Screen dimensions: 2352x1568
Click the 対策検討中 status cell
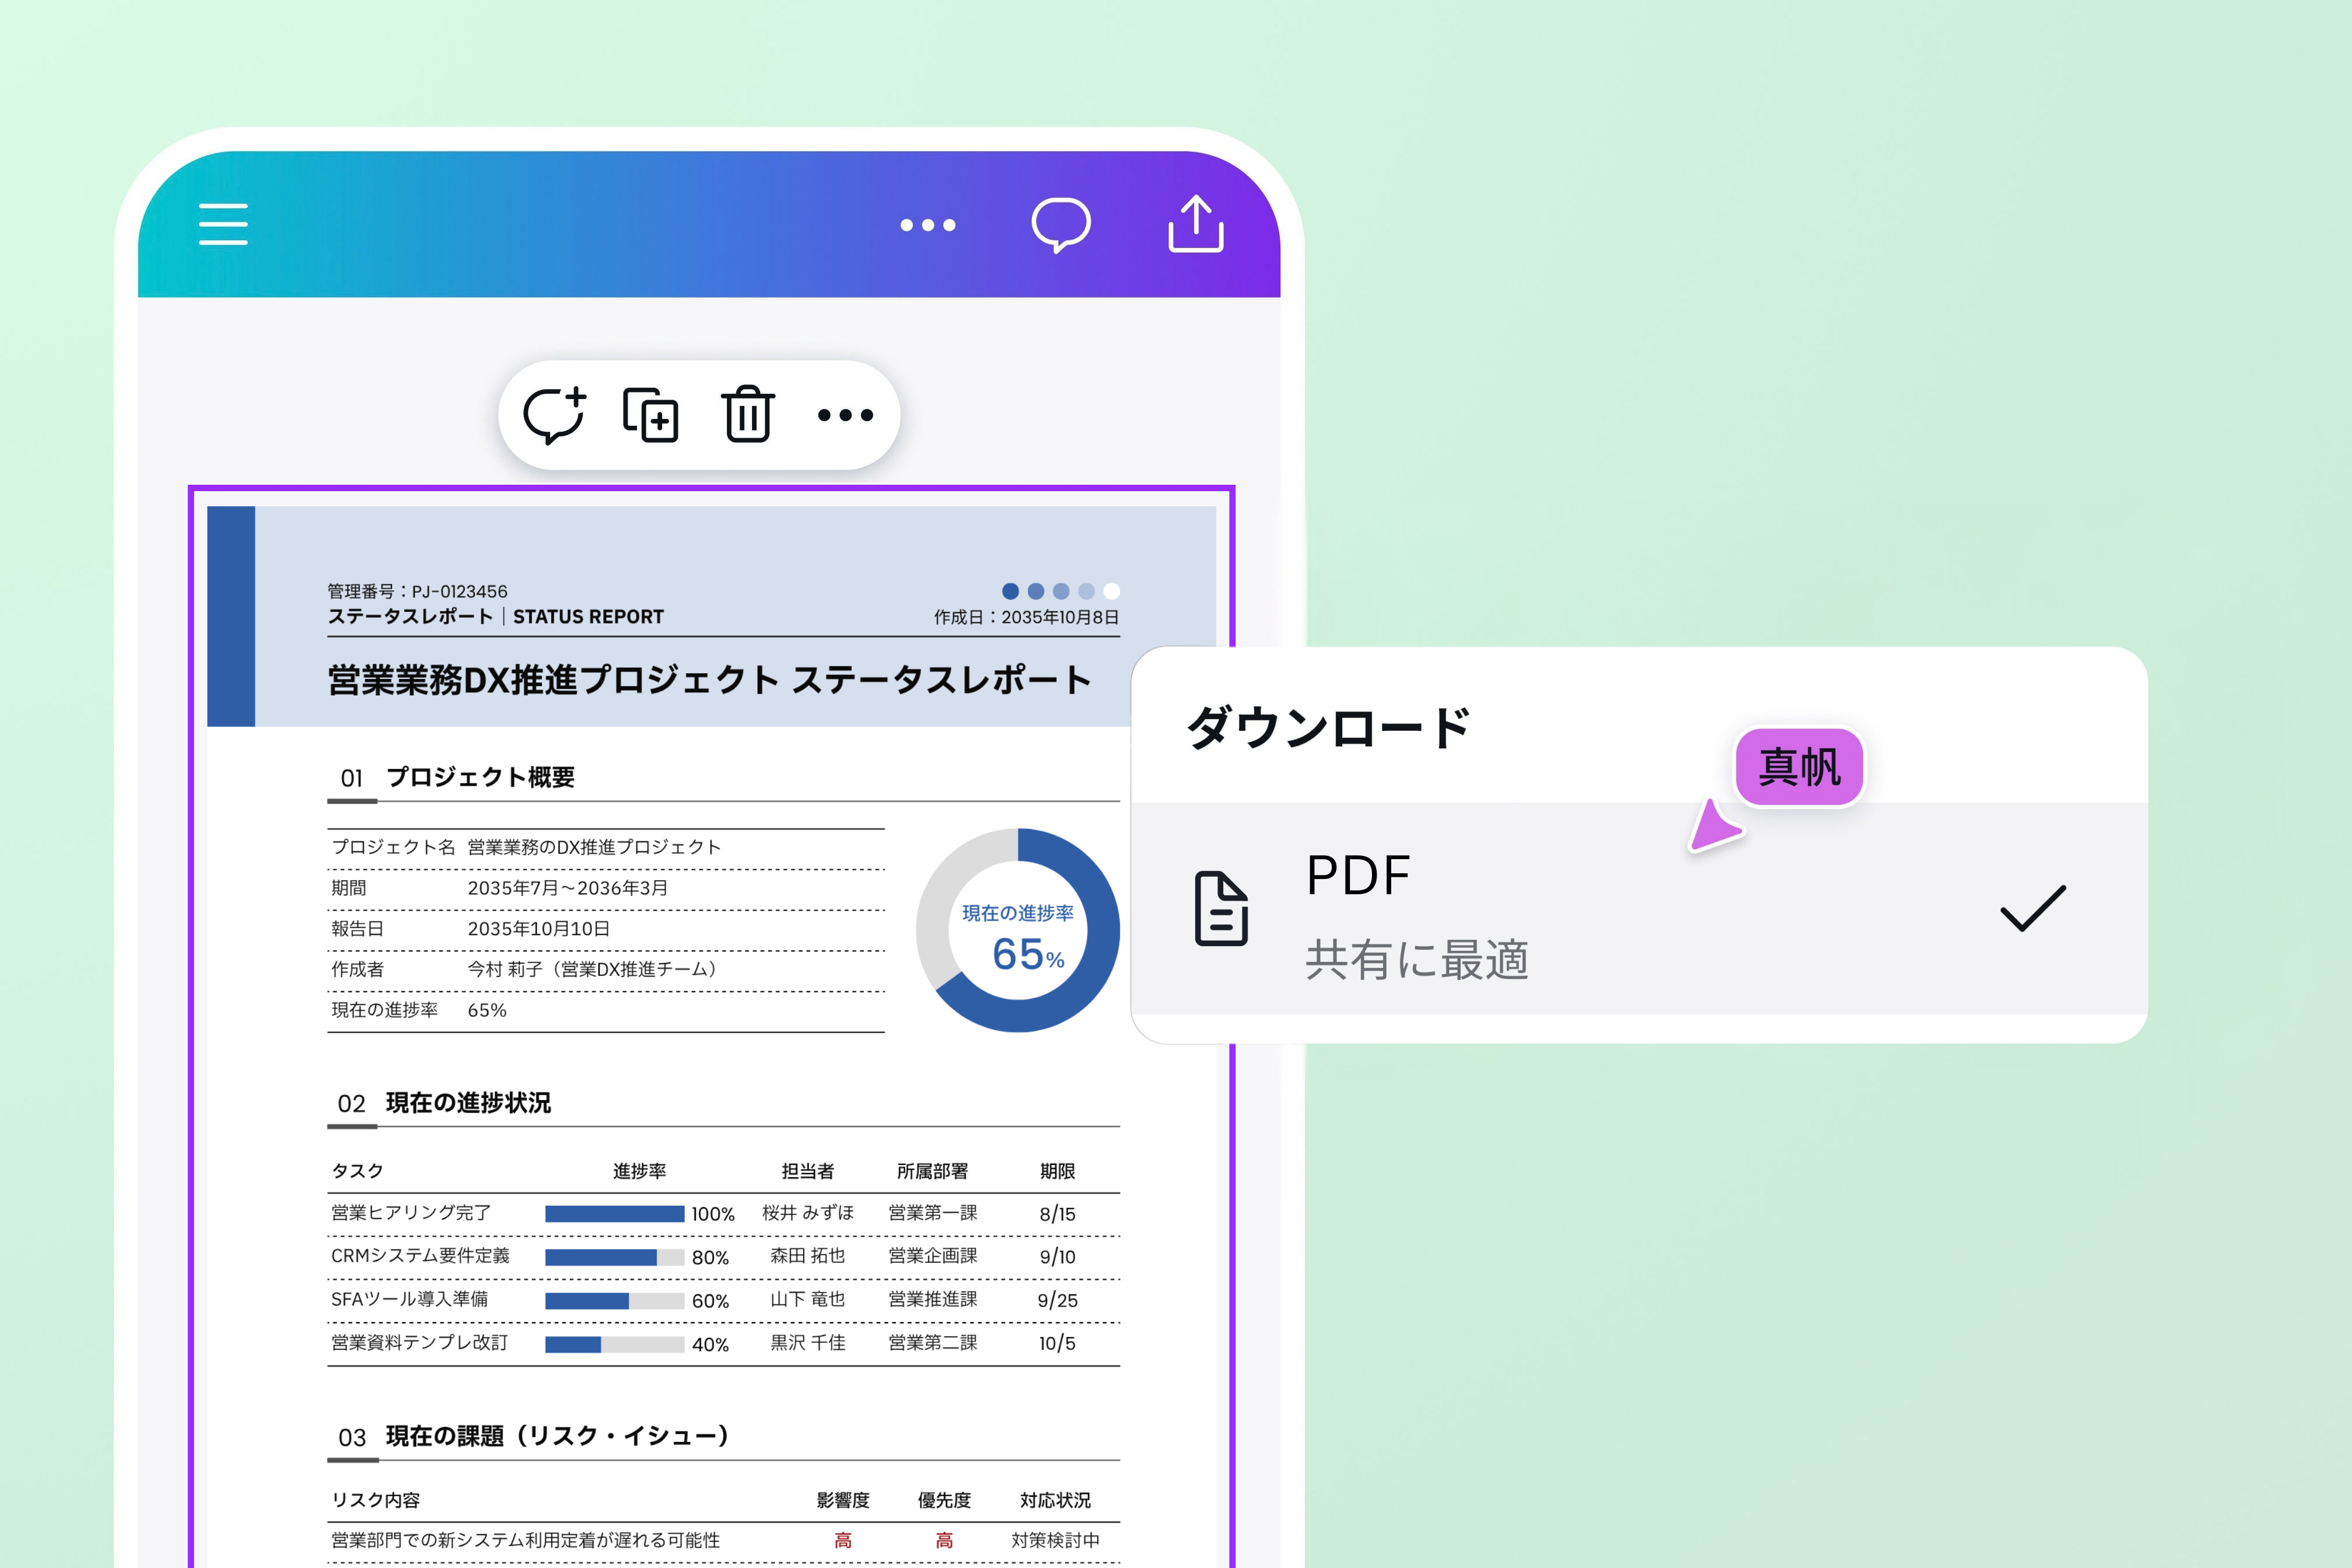tap(1056, 1540)
